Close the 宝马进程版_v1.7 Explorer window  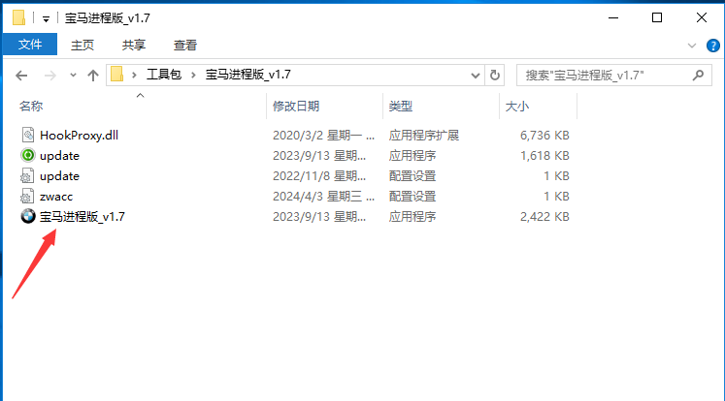pos(701,18)
